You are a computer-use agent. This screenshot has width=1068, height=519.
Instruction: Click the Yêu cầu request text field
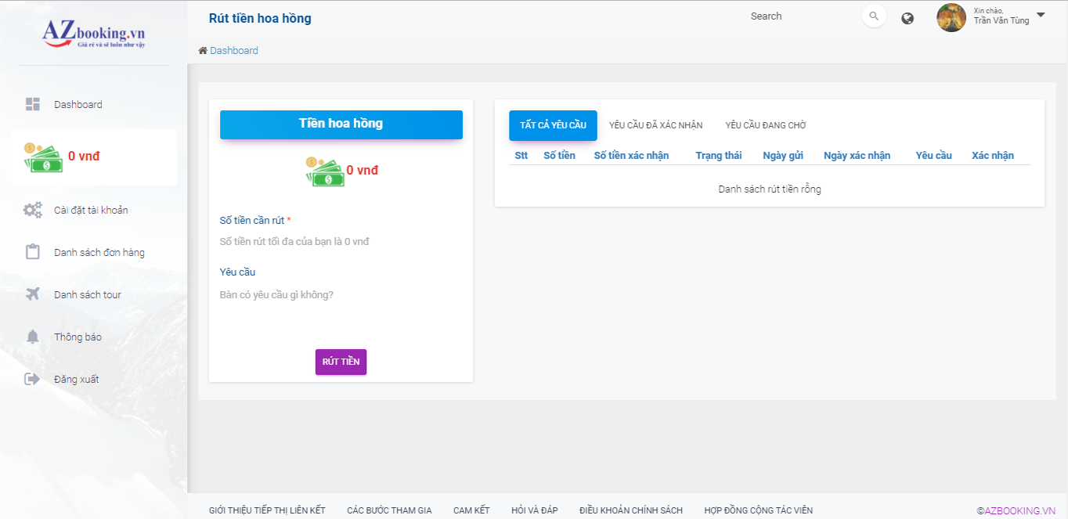(x=341, y=295)
